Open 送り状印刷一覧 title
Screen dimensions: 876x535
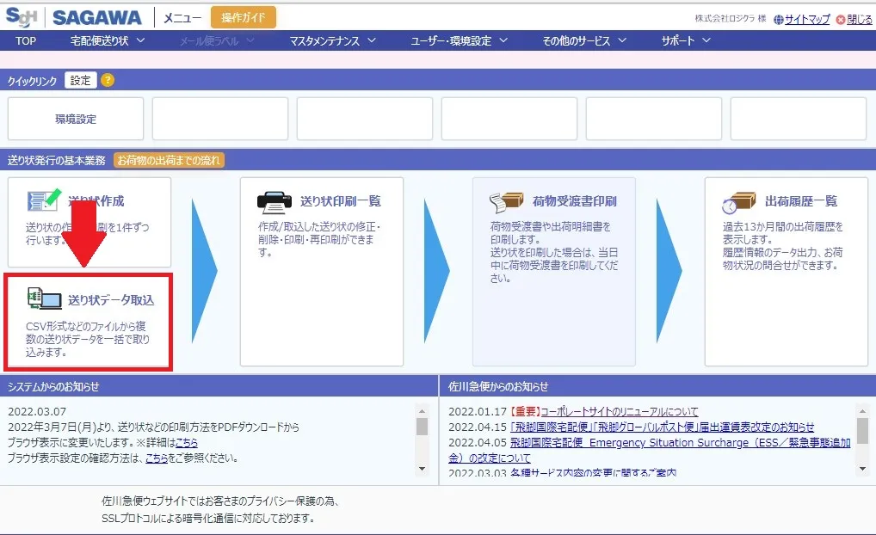tap(340, 201)
